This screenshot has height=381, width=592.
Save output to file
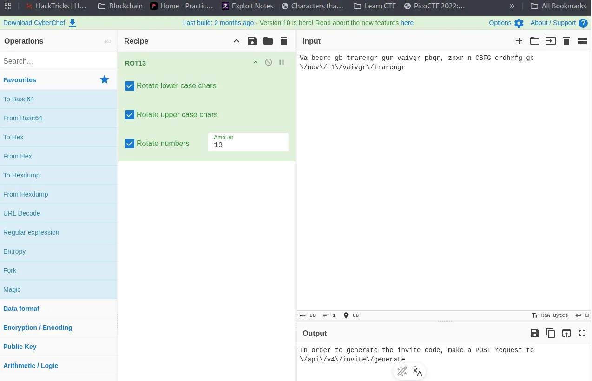click(535, 333)
